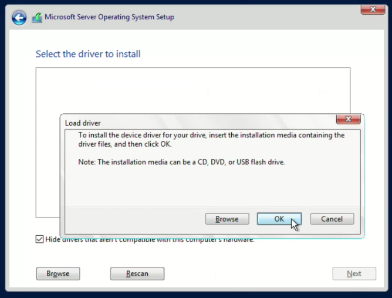
Task: Click the blank area below the dialog note
Action: (211, 185)
